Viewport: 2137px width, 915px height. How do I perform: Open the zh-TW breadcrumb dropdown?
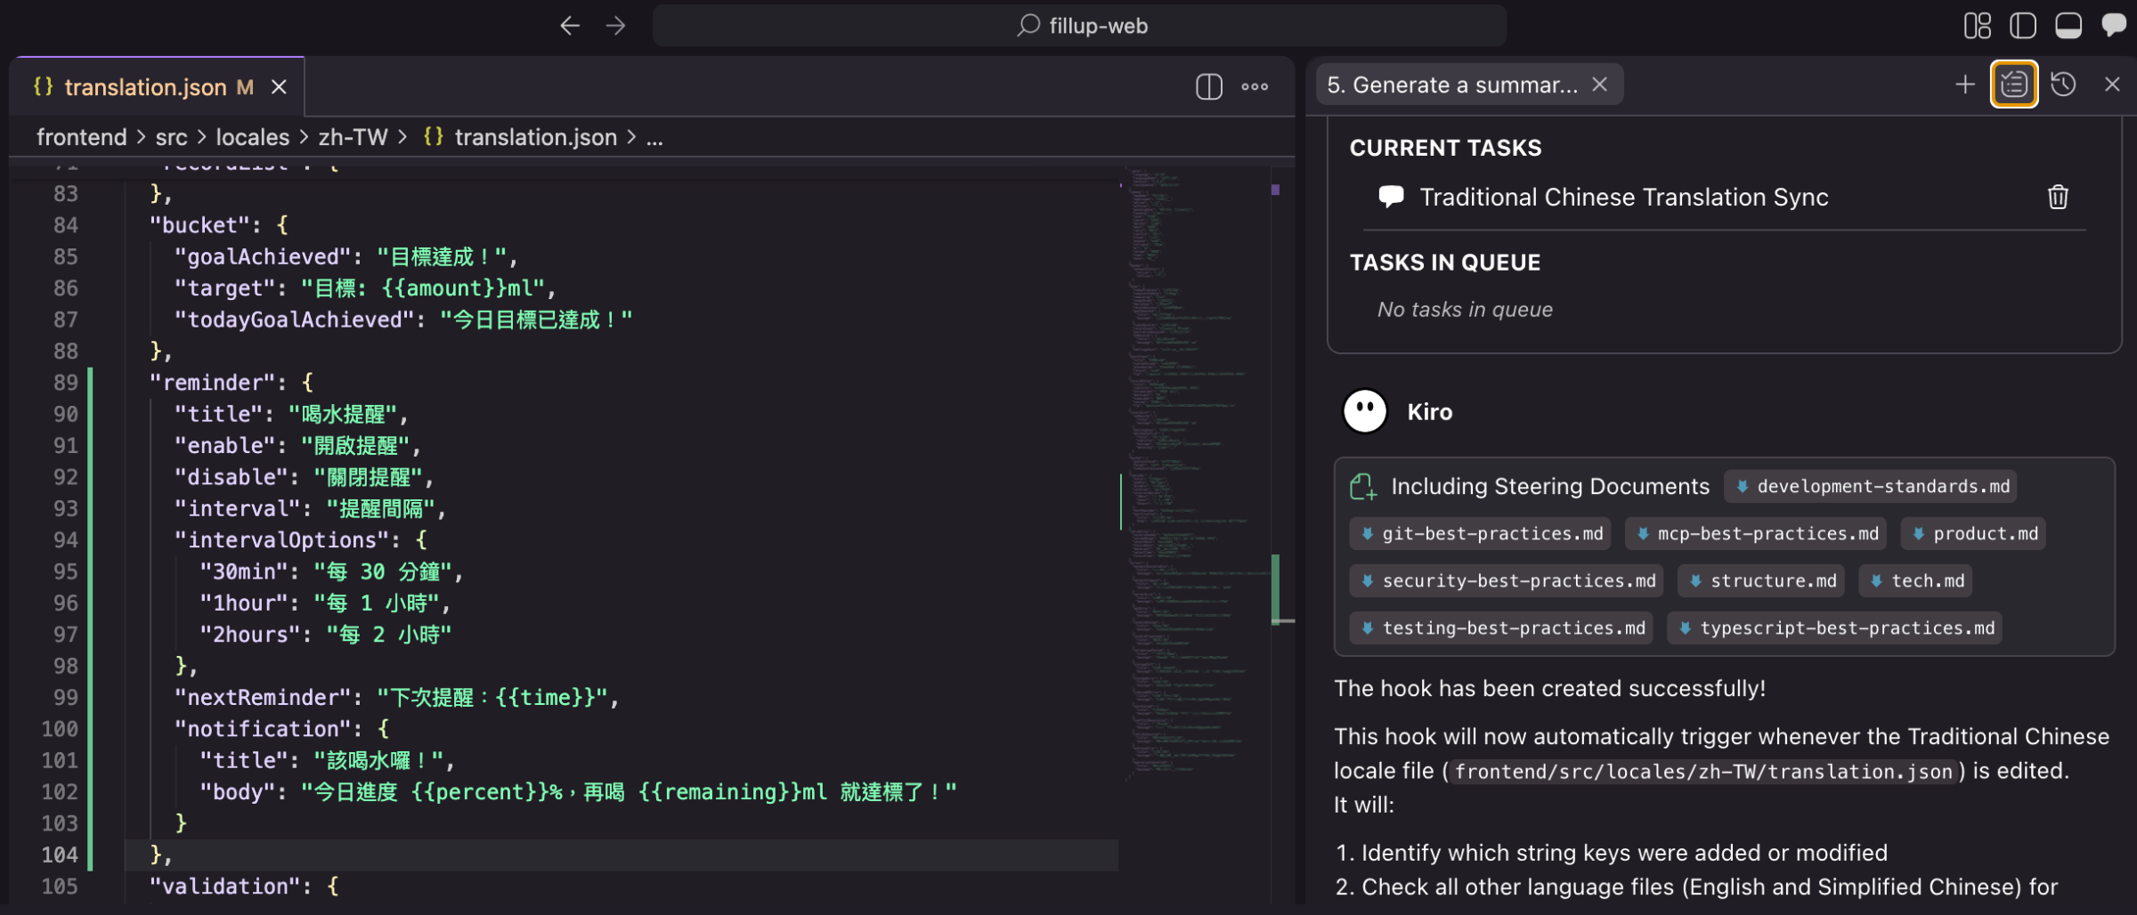tap(353, 137)
